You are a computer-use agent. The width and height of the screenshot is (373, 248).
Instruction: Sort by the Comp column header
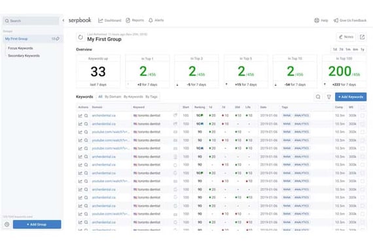[339, 107]
